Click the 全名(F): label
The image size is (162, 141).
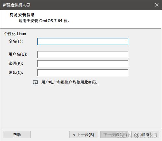16,41
